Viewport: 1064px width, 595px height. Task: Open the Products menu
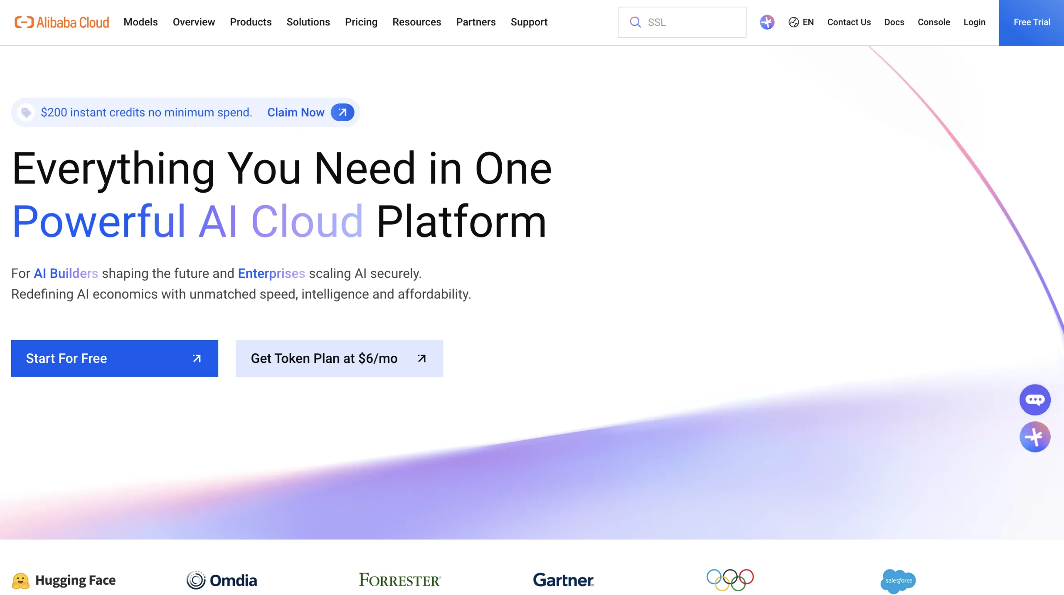(251, 22)
